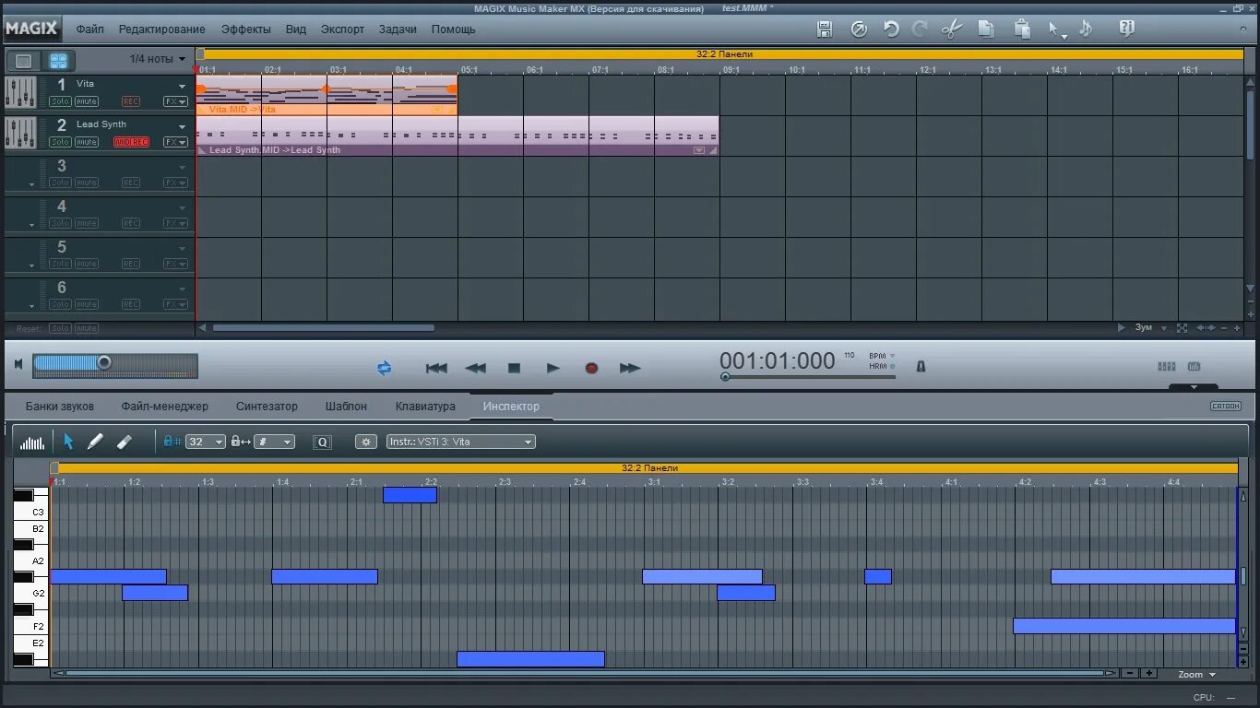Viewport: 1260px width, 708px height.
Task: Switch to the Синтезатор tab
Action: pos(267,407)
